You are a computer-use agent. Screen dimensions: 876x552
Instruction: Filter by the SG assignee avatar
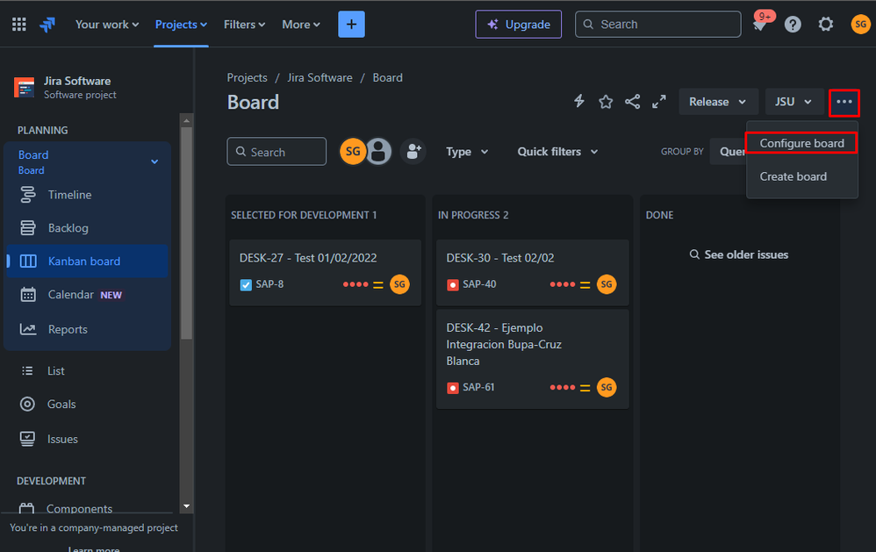coord(352,152)
